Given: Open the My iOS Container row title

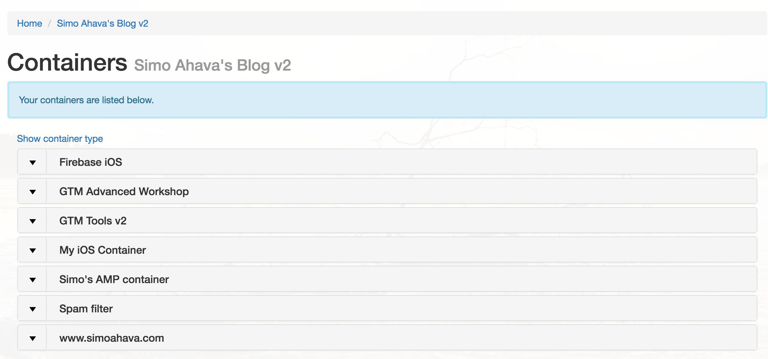Looking at the screenshot, I should tap(103, 250).
